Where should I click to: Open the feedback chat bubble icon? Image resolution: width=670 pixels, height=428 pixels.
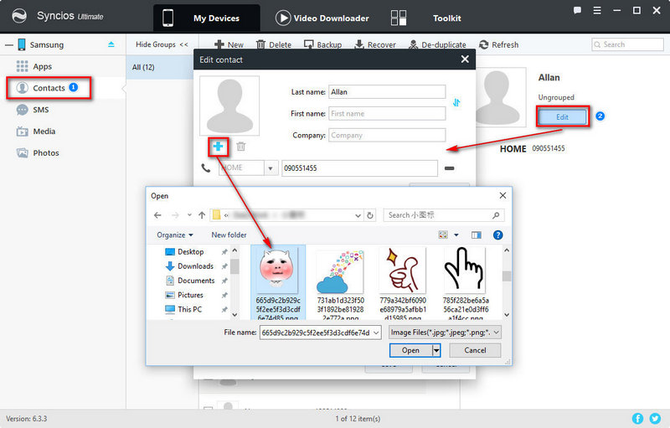pyautogui.click(x=577, y=11)
